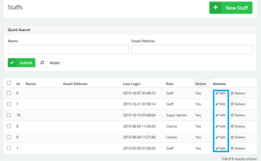Click the Email Address search field
The height and width of the screenshot is (161, 261).
point(192,50)
